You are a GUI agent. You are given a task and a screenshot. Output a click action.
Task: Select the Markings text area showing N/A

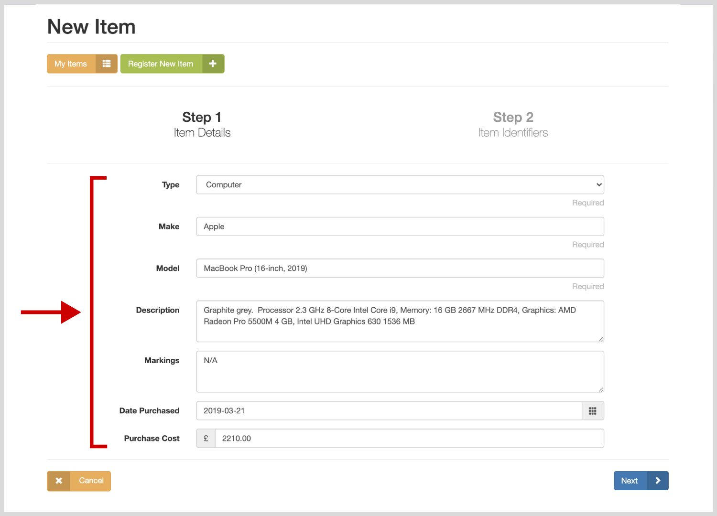click(400, 372)
